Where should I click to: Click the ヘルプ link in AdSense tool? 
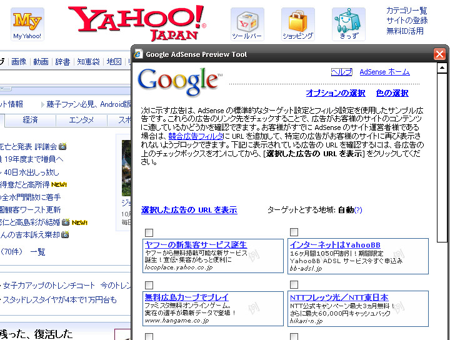[x=342, y=72]
